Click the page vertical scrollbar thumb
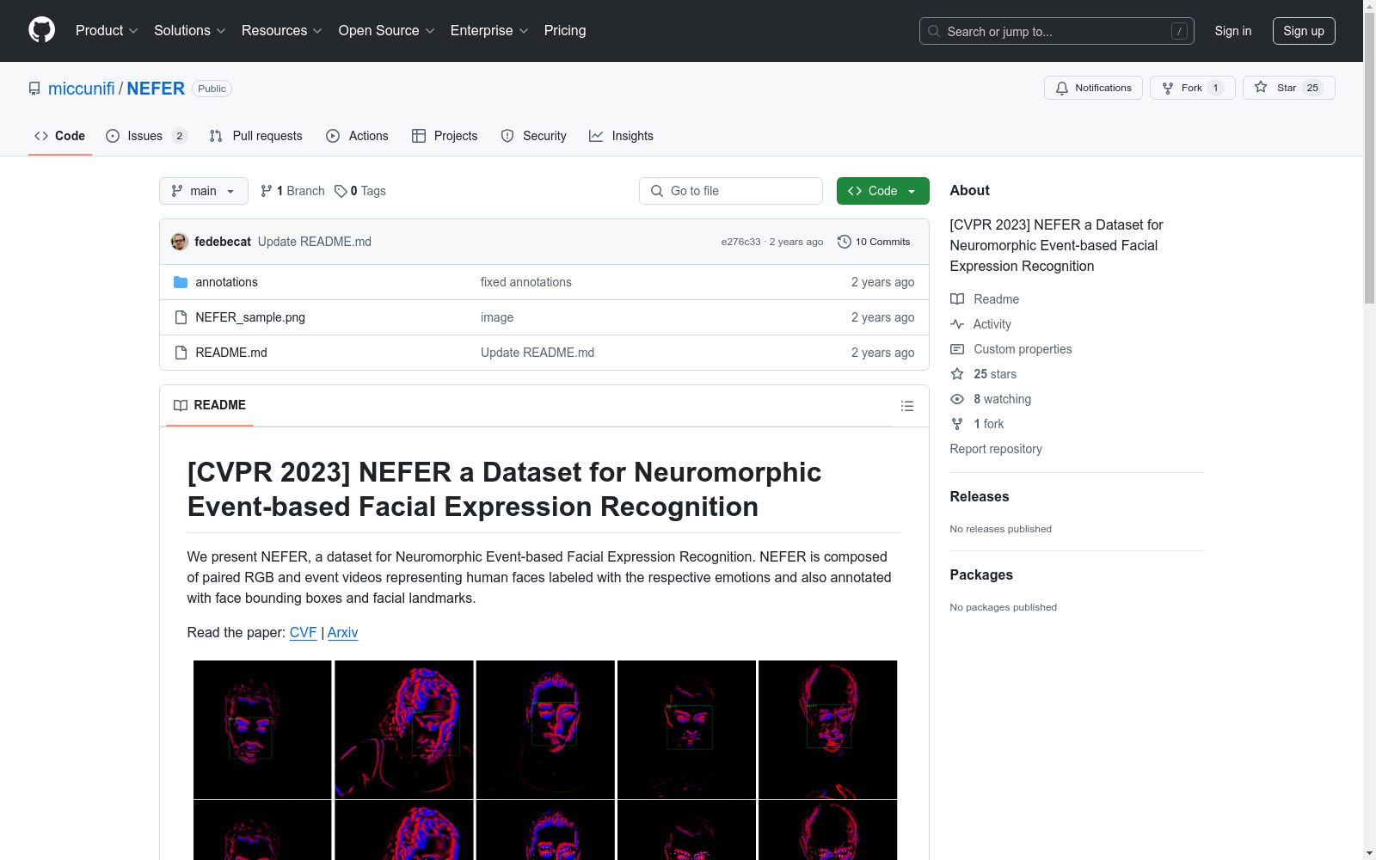Screen dimensions: 1376x860 (1369, 159)
